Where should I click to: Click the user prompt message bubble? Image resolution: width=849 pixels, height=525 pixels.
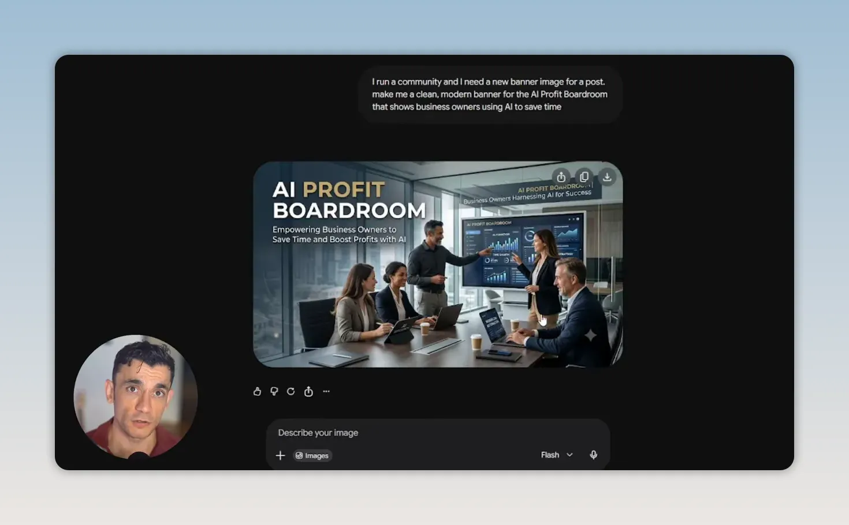click(490, 94)
